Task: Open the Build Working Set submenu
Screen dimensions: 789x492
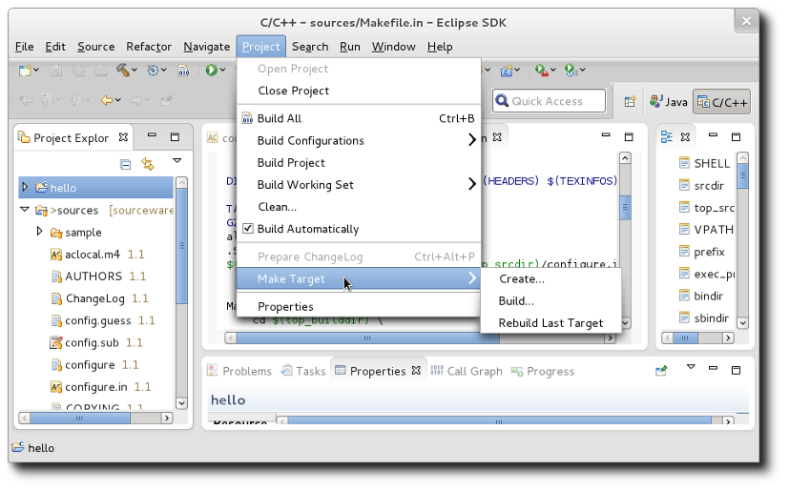Action: pos(359,185)
